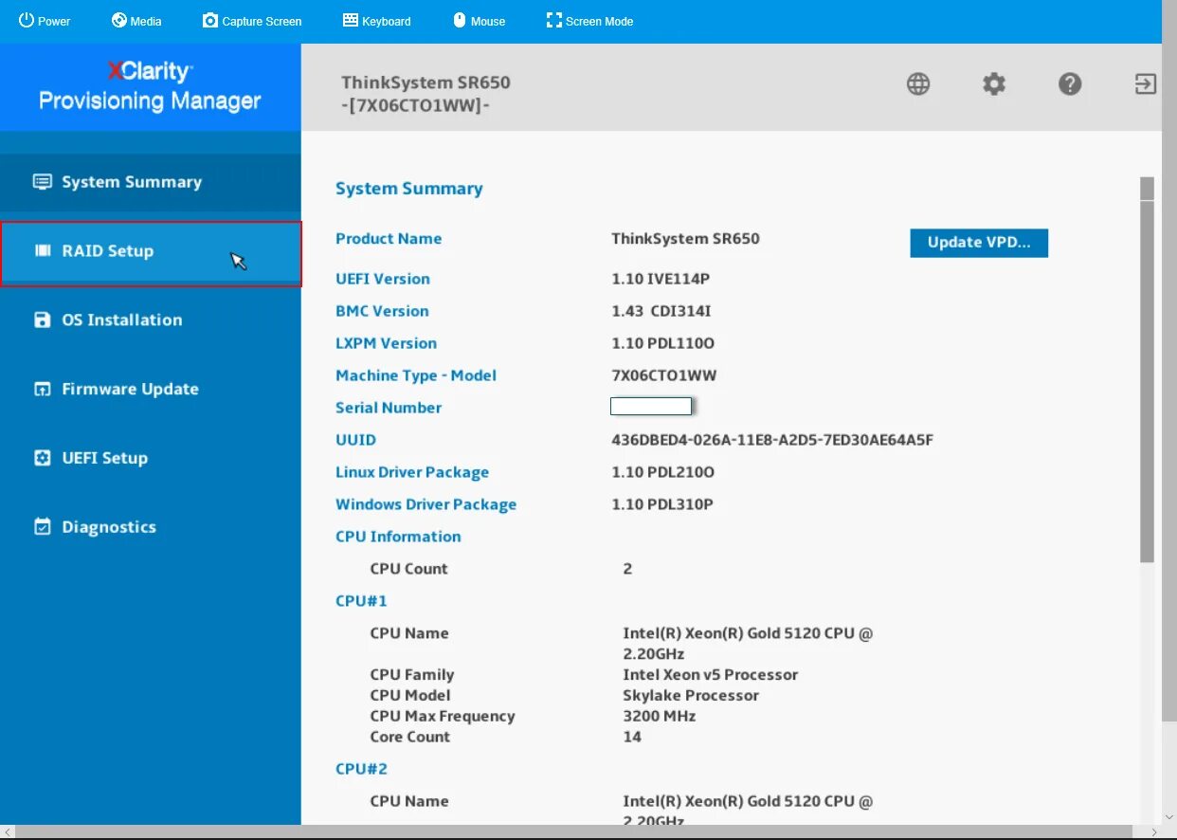Click the CPU#2 heading

361,769
